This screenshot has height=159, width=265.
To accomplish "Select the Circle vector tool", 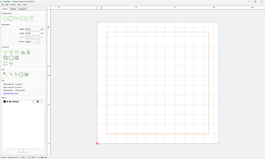I will coord(5,18).
